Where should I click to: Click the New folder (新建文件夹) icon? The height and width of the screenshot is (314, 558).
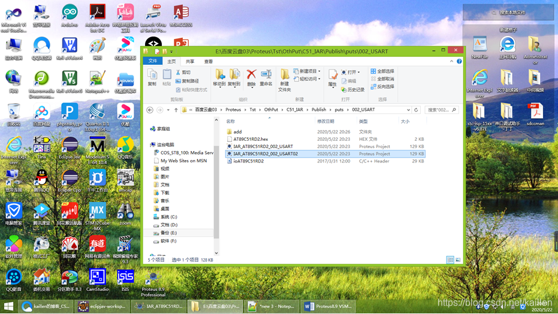(x=284, y=80)
